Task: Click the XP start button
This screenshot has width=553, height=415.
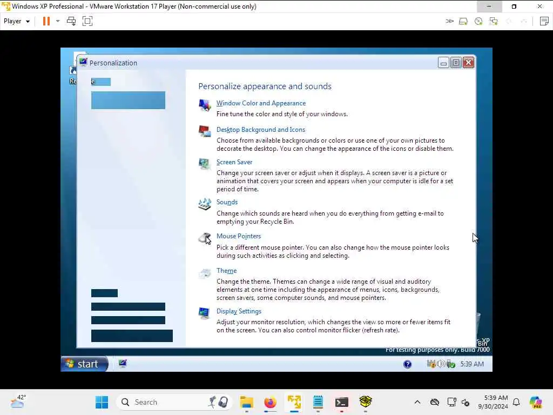Action: tap(84, 364)
